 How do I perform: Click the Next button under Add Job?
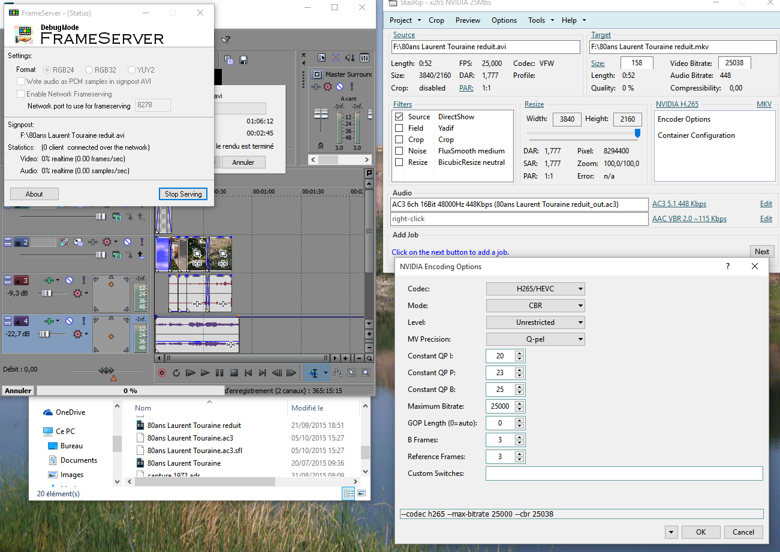click(x=761, y=252)
